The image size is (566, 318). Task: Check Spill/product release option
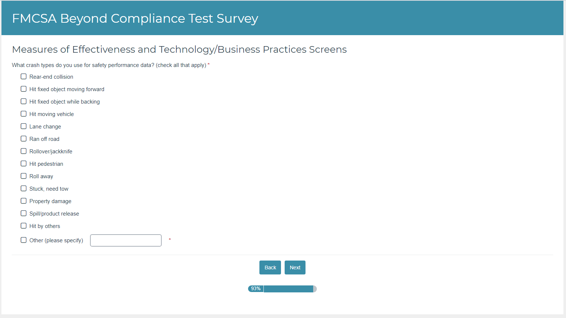pos(23,213)
